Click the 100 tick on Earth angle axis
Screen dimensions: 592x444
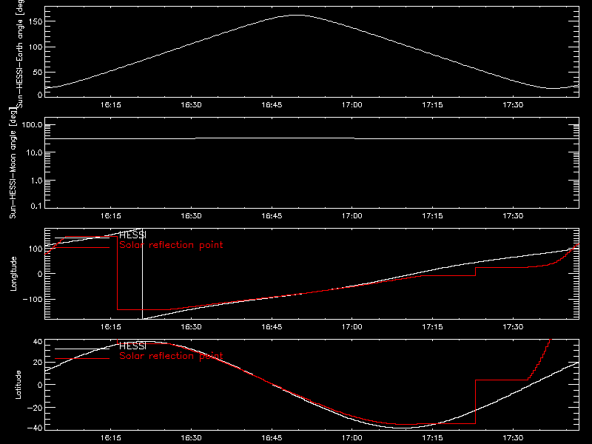(x=35, y=47)
